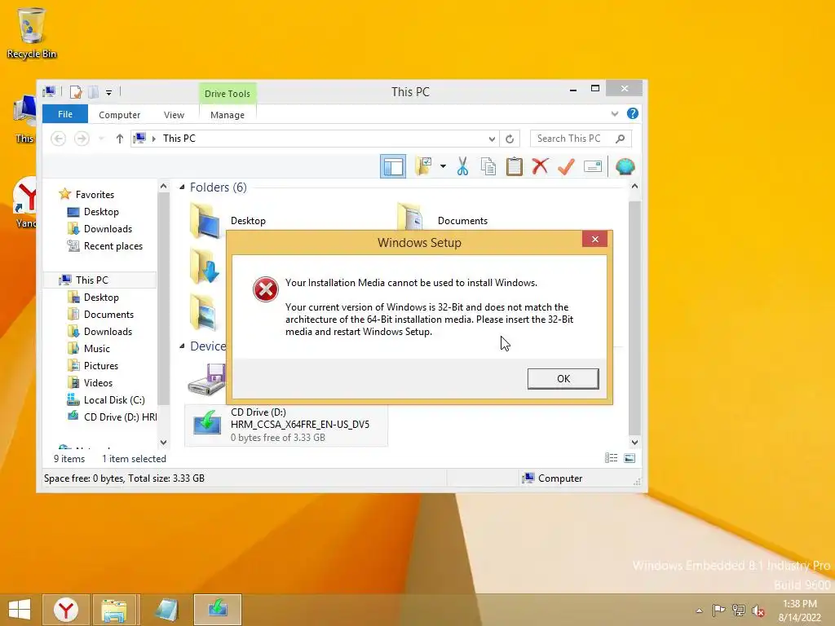This screenshot has height=626, width=835.
Task: Open the File ribbon tab
Action: 65,114
